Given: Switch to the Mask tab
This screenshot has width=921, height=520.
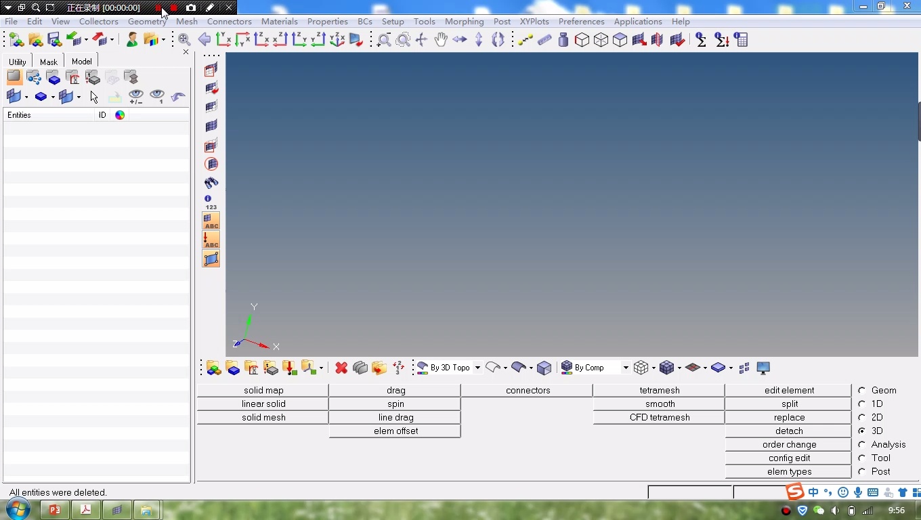Looking at the screenshot, I should [x=49, y=62].
